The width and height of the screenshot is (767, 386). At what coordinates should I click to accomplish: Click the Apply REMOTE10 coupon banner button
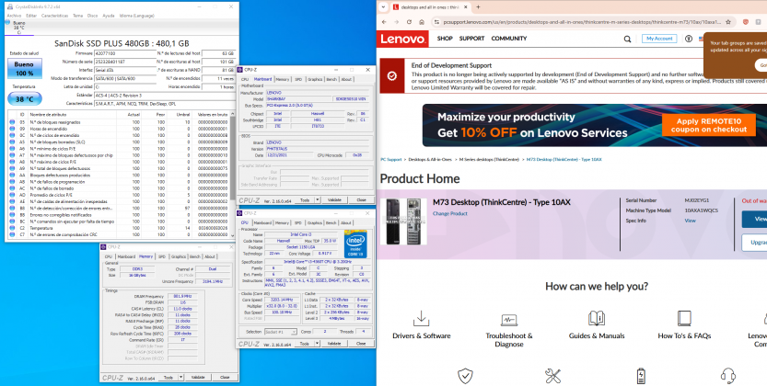coord(709,125)
